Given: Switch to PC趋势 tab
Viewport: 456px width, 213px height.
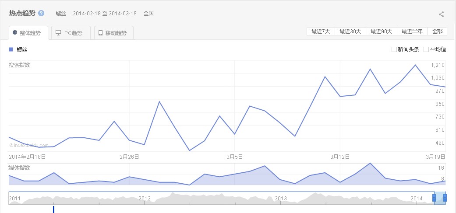Looking at the screenshot, I should [x=71, y=33].
